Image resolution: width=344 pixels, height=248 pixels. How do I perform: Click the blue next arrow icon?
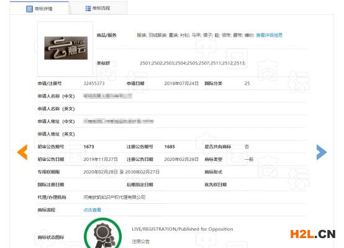[x=322, y=152]
